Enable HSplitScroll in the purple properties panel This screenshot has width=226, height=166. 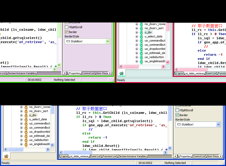pos(67,27)
